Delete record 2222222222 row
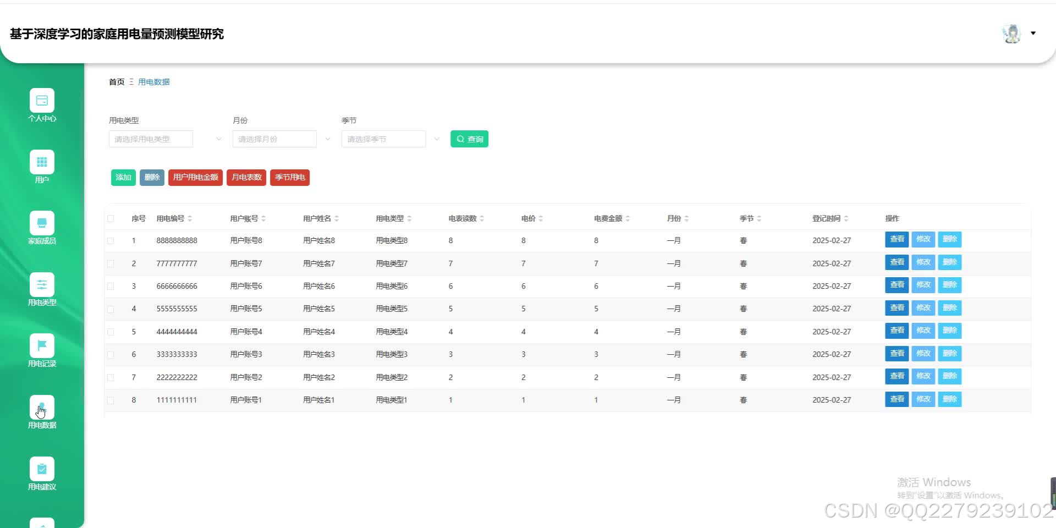Screen dimensions: 1056x528 point(949,376)
